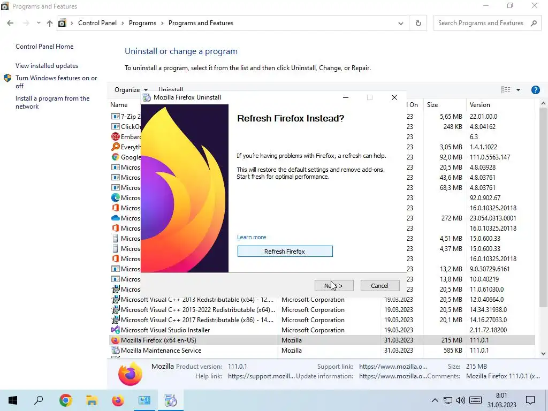The width and height of the screenshot is (548, 411).
Task: Click the Support link URL in details
Action: 393,366
